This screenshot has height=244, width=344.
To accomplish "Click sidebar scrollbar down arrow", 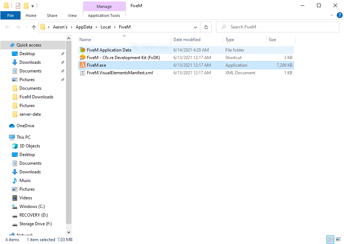I will point(69,232).
